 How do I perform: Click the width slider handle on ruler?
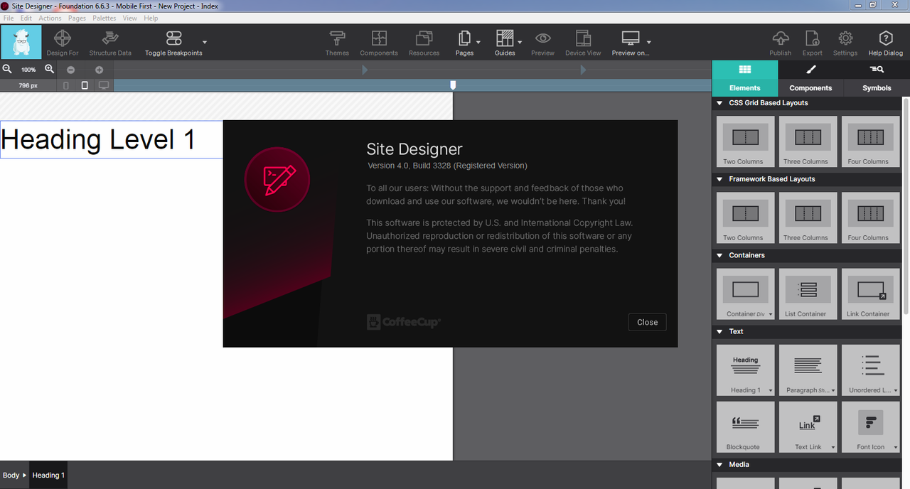(x=453, y=85)
